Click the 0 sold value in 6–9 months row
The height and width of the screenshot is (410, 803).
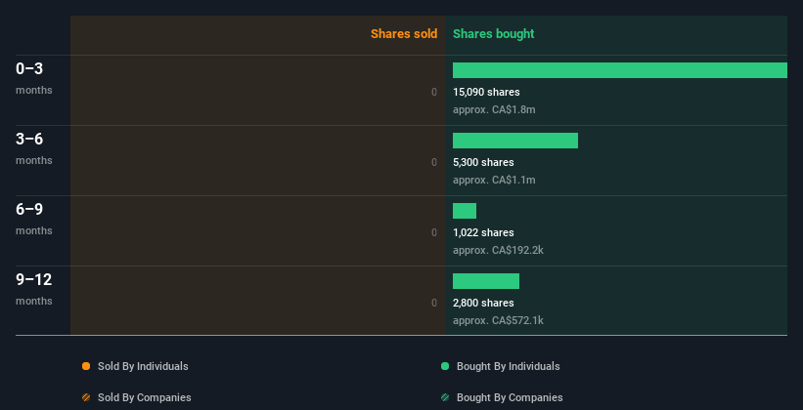click(434, 232)
